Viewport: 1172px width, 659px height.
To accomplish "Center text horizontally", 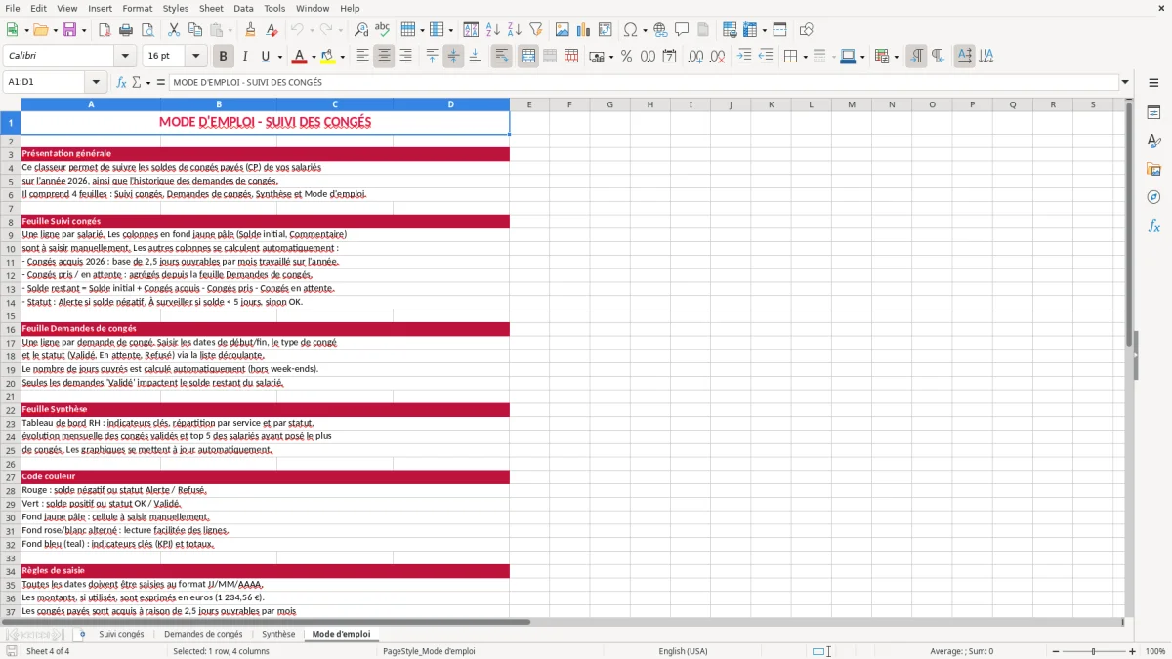I will (x=384, y=57).
